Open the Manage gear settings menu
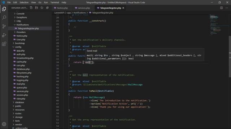 (4, 124)
